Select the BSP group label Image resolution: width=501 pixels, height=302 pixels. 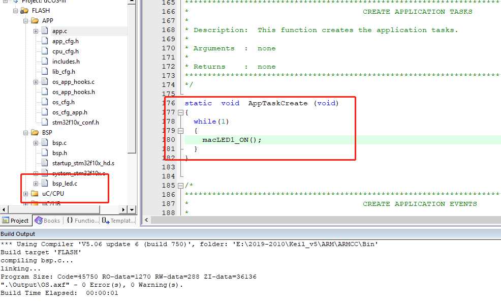[x=47, y=133]
